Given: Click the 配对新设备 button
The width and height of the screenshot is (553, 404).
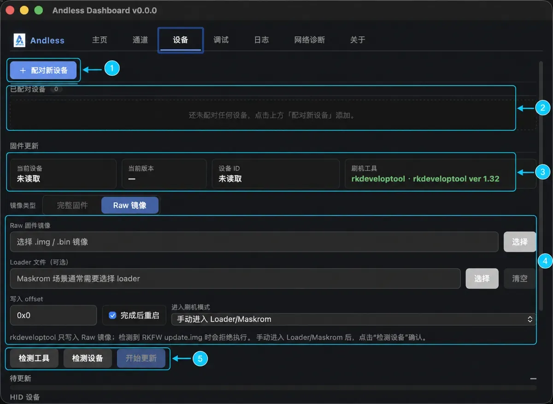Looking at the screenshot, I should coord(43,70).
